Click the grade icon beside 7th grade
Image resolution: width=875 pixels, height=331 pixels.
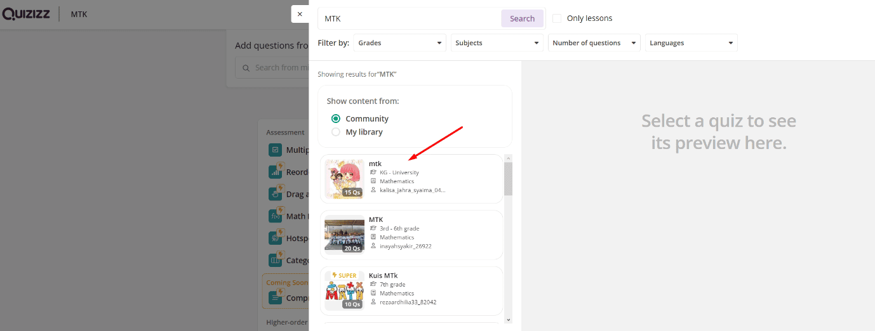[373, 285]
